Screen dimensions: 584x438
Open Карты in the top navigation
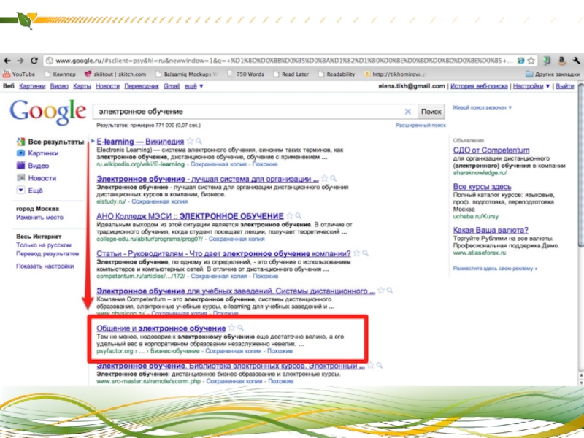pyautogui.click(x=82, y=86)
